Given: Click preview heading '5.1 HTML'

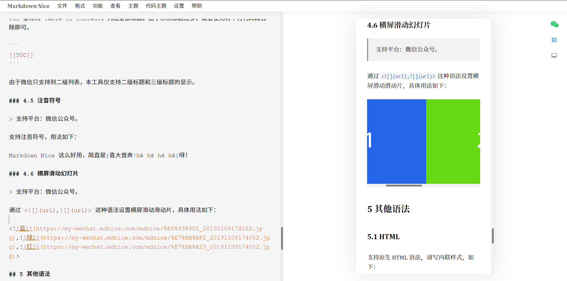Looking at the screenshot, I should click(383, 237).
